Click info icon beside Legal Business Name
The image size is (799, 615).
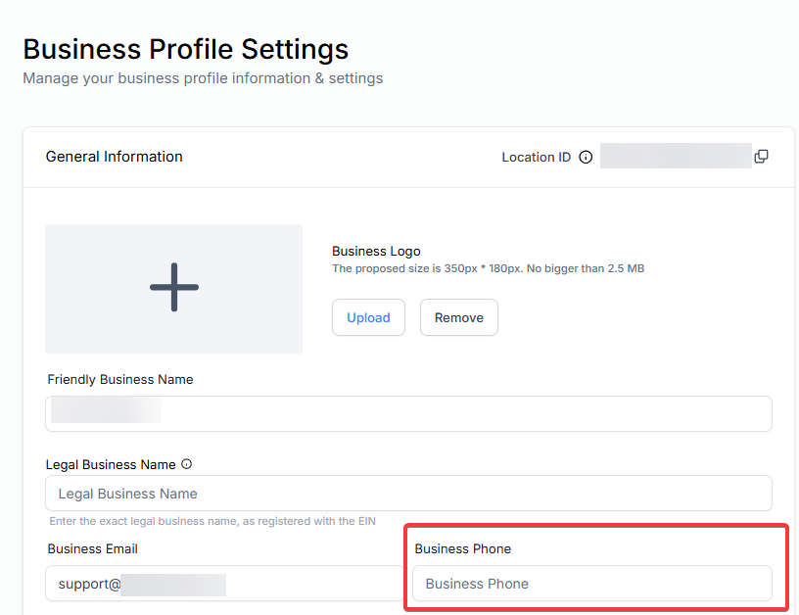click(186, 464)
